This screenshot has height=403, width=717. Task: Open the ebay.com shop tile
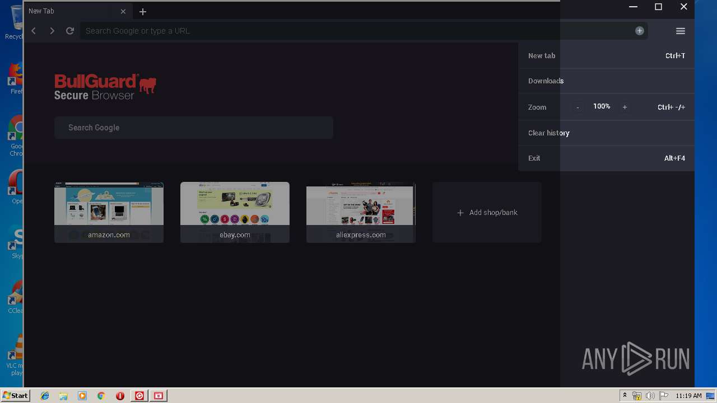click(235, 212)
